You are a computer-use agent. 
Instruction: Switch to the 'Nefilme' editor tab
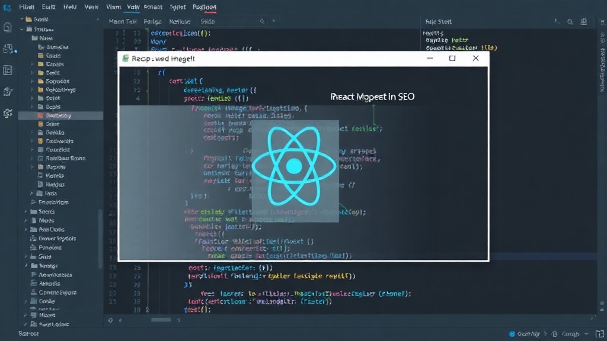coord(180,22)
